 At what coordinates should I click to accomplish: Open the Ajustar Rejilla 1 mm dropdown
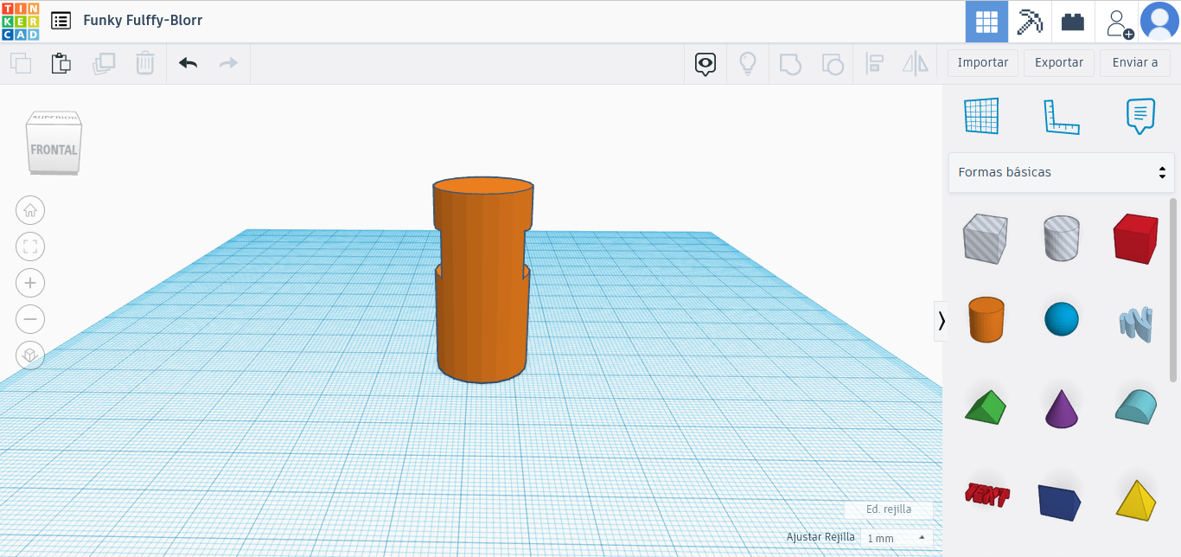pos(897,538)
